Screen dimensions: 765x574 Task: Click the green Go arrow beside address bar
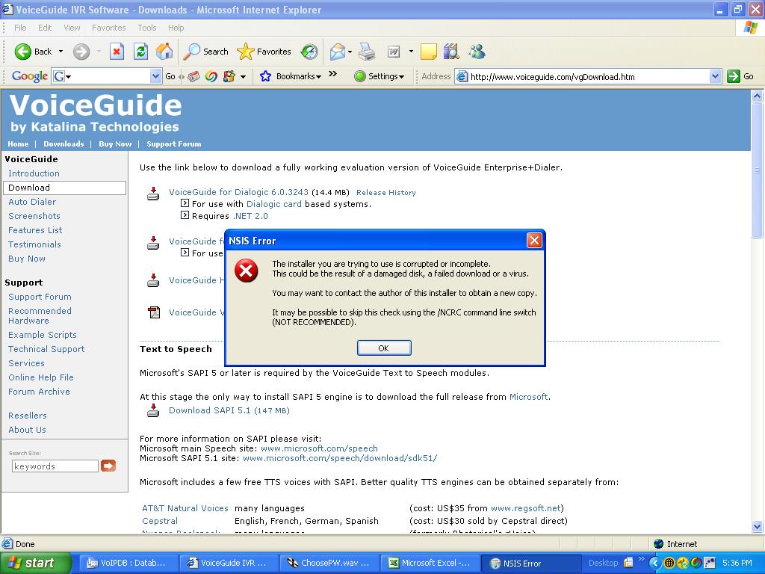click(734, 76)
